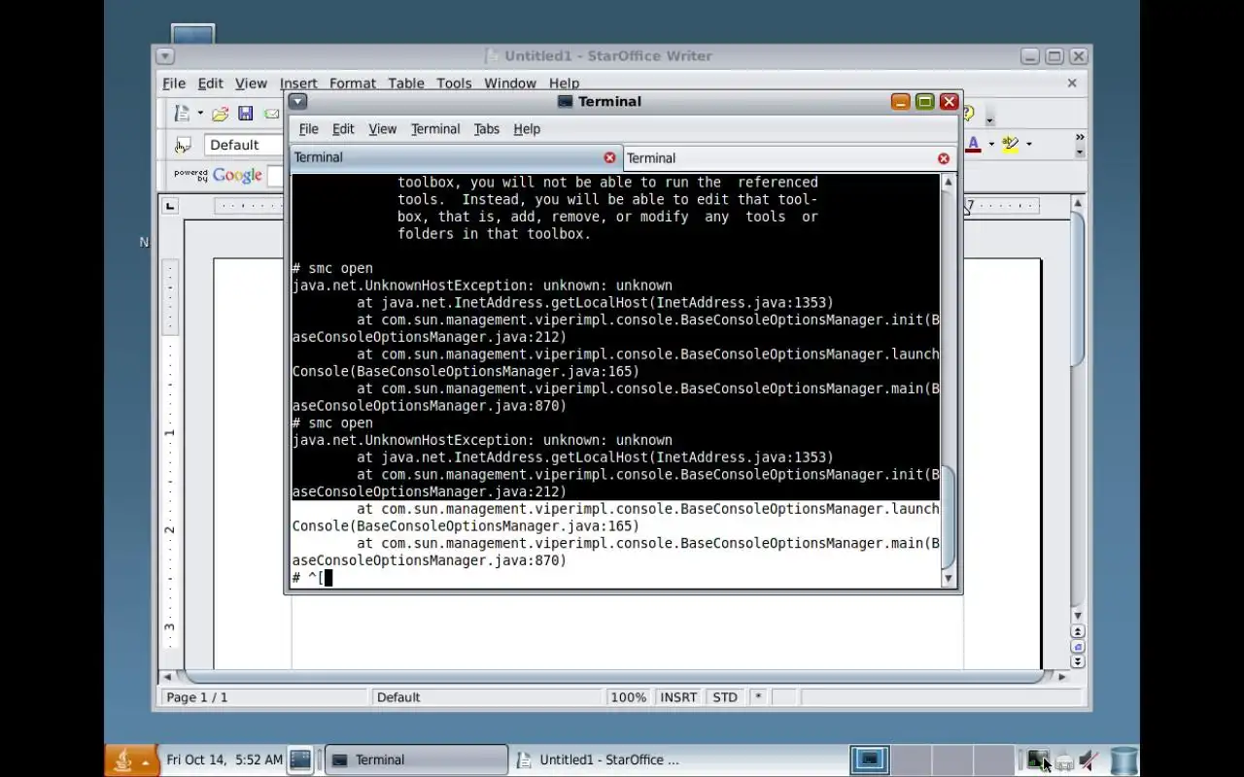Click Writer Navigation button
Image resolution: width=1244 pixels, height=777 pixels.
[x=1078, y=647]
